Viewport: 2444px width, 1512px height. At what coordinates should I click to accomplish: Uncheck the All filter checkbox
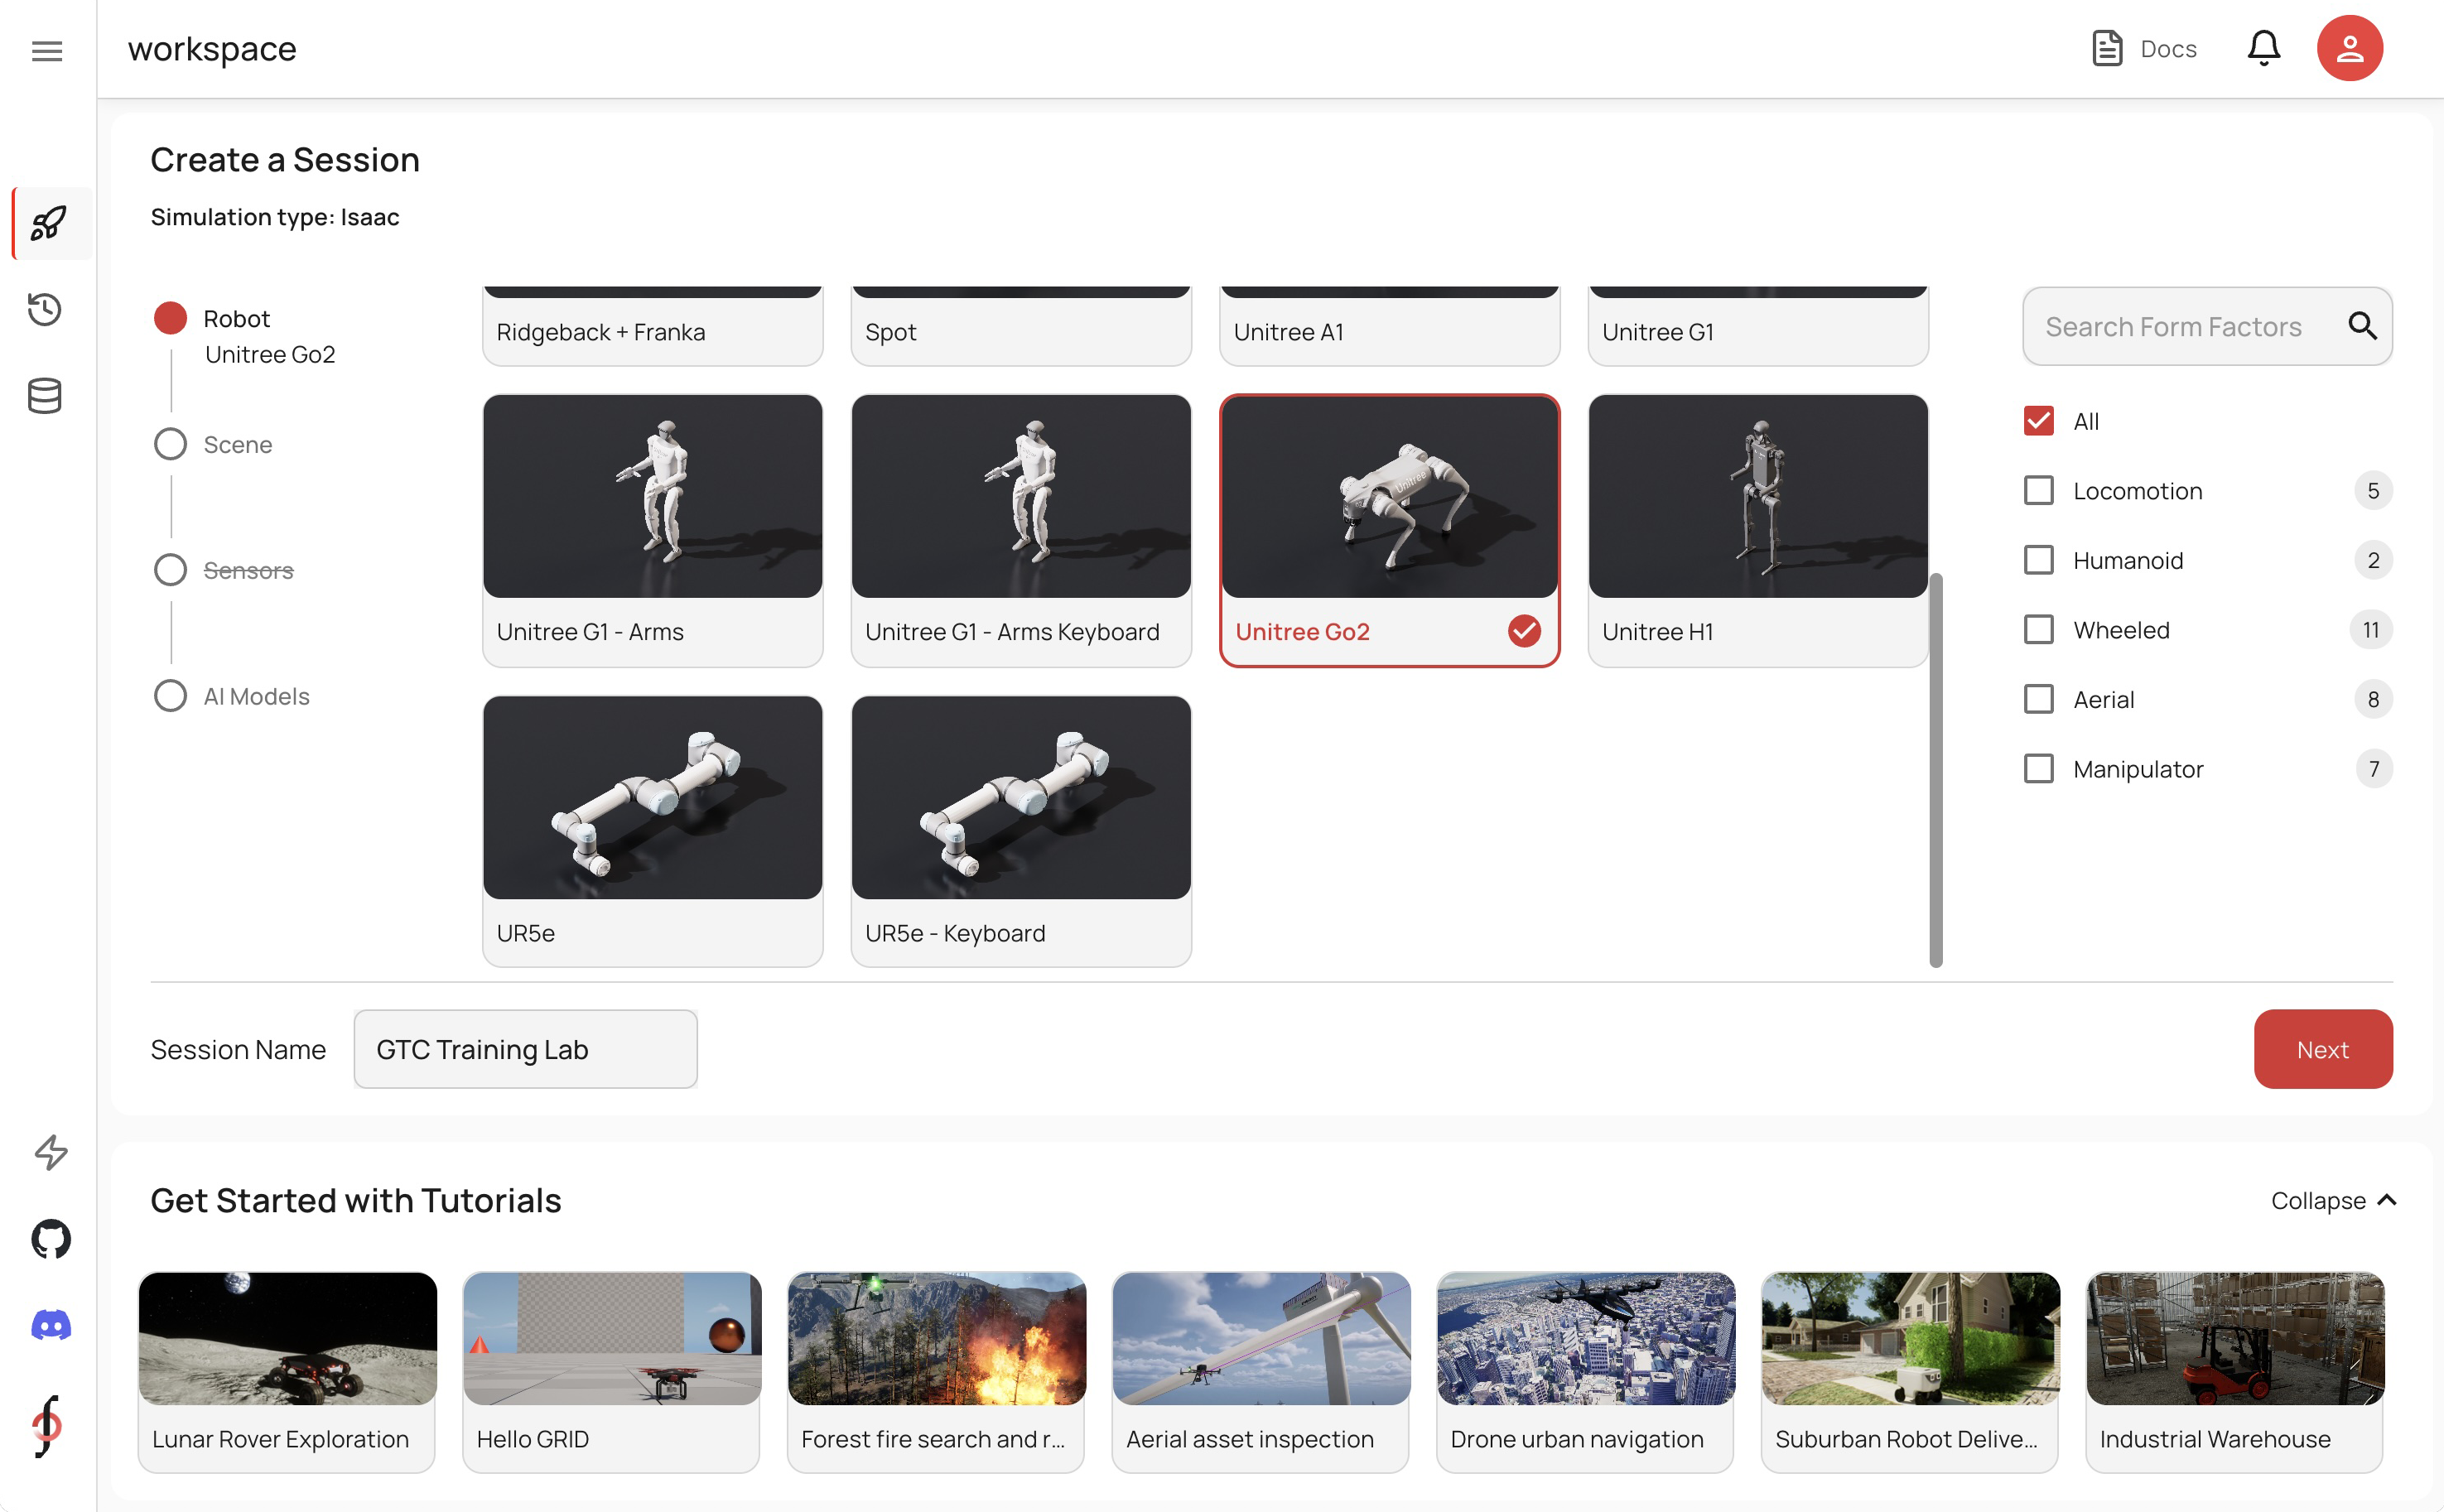point(2038,421)
